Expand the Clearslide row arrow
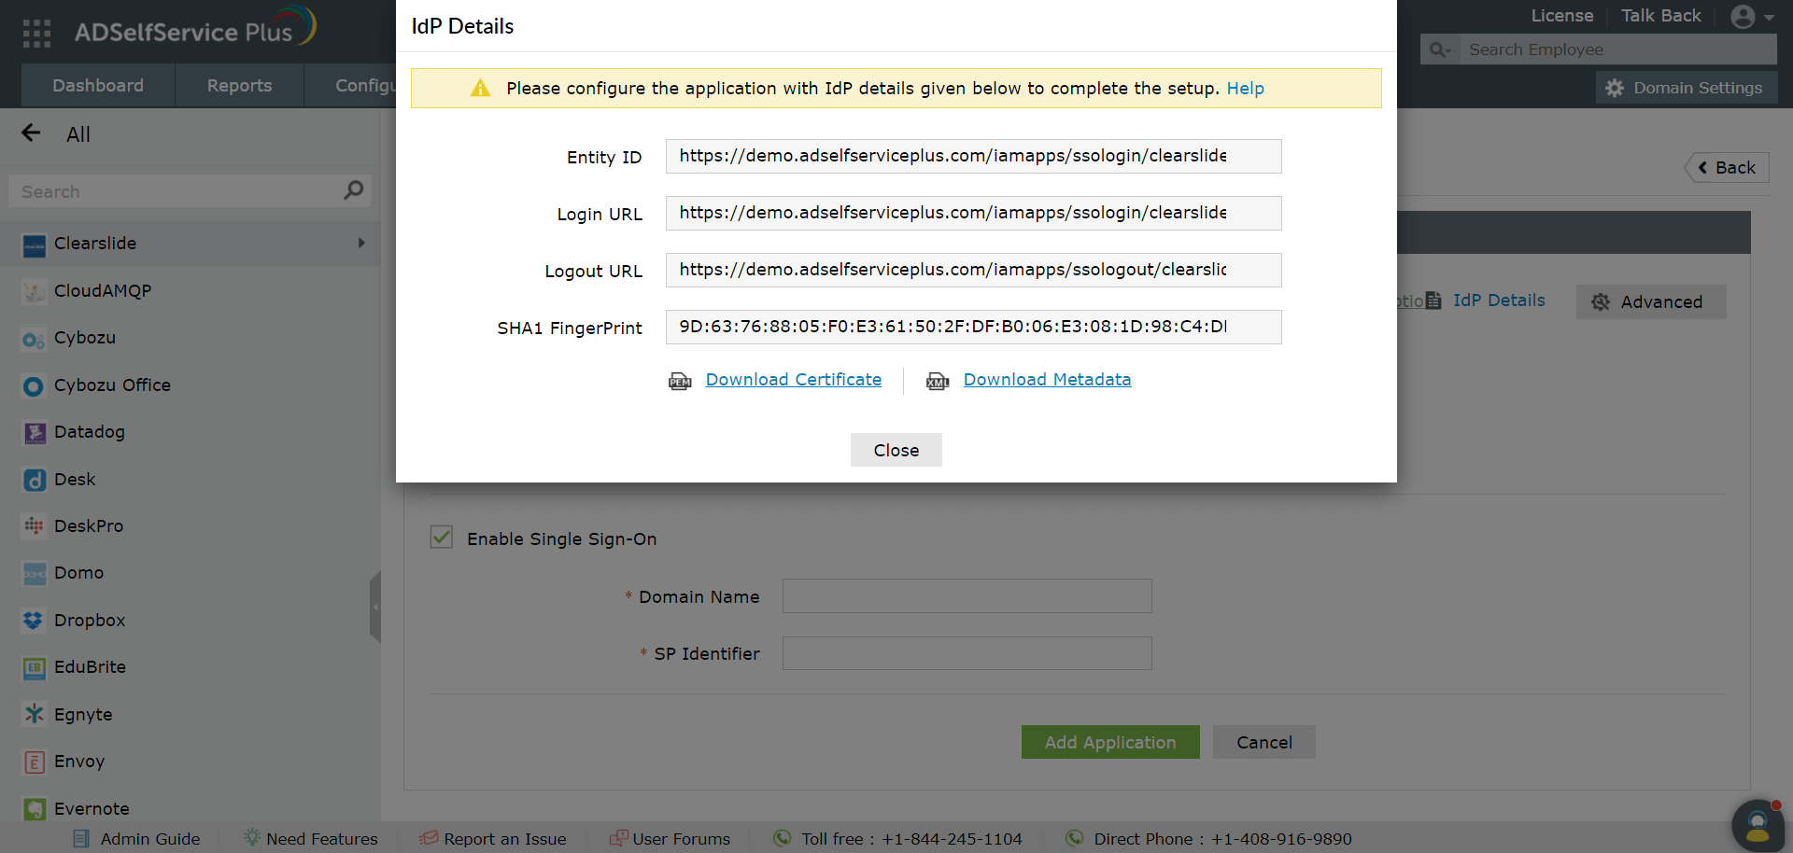Viewport: 1793px width, 853px height. pos(361,243)
